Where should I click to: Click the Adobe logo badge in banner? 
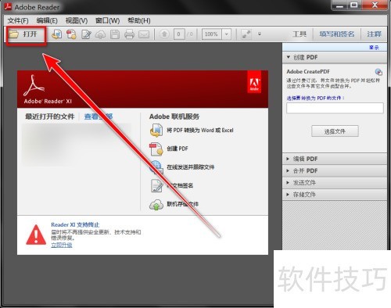coord(254,82)
